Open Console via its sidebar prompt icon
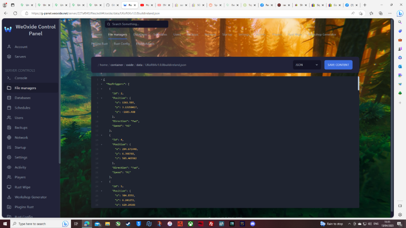406x228 pixels. [9, 78]
